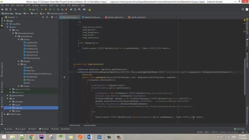Click the scroll-from-source target icon
The image size is (249, 140).
point(43,17)
